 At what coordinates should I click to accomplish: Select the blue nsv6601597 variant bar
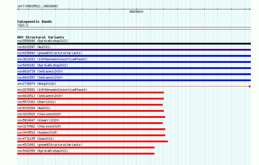click(134, 80)
